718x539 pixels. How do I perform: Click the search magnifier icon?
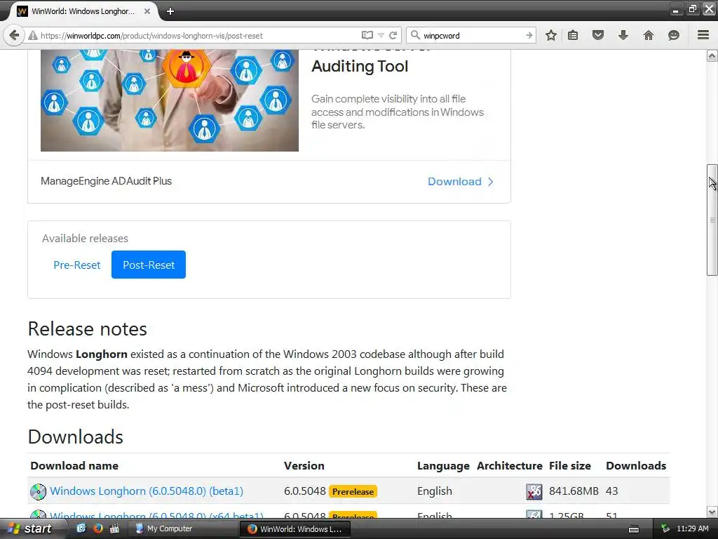pos(415,35)
